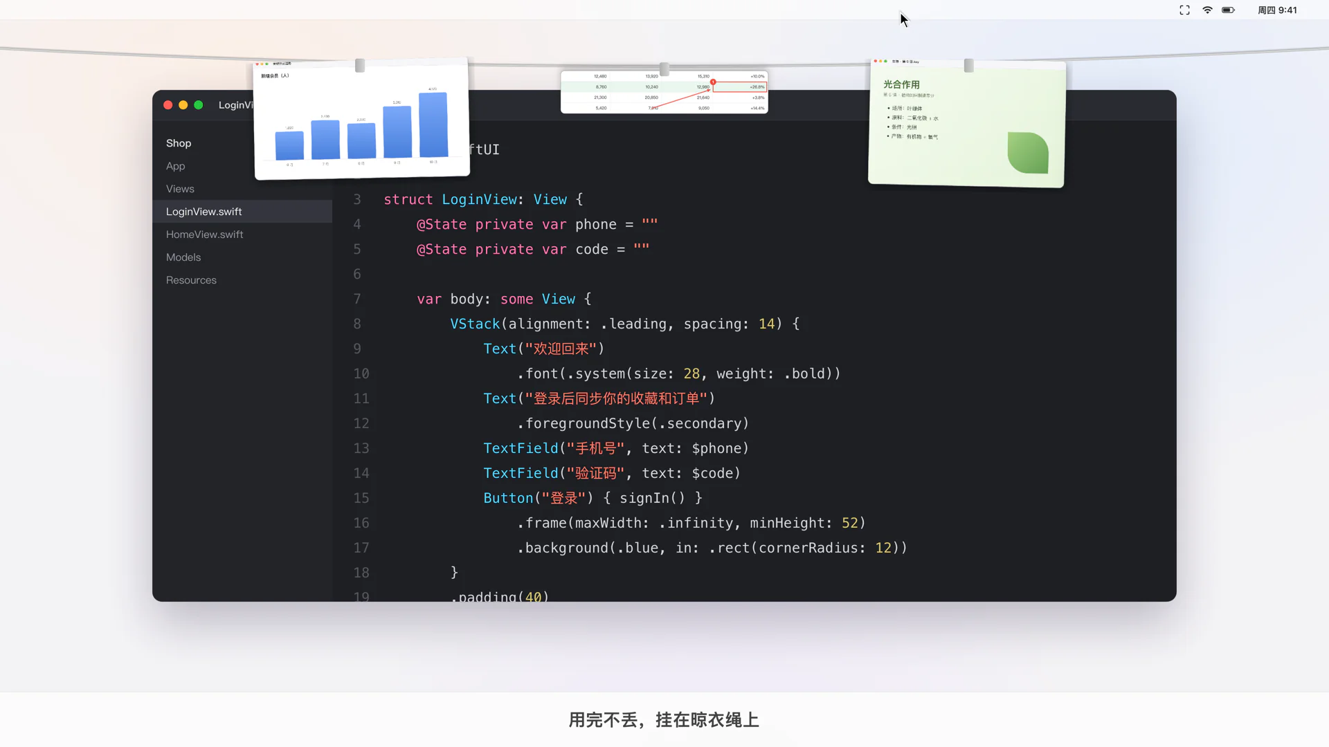Place cursor on the phone state variable line
Viewport: 1329px width, 747px height.
(x=537, y=224)
